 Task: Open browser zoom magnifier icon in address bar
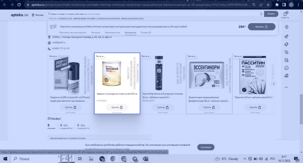[x=254, y=5]
